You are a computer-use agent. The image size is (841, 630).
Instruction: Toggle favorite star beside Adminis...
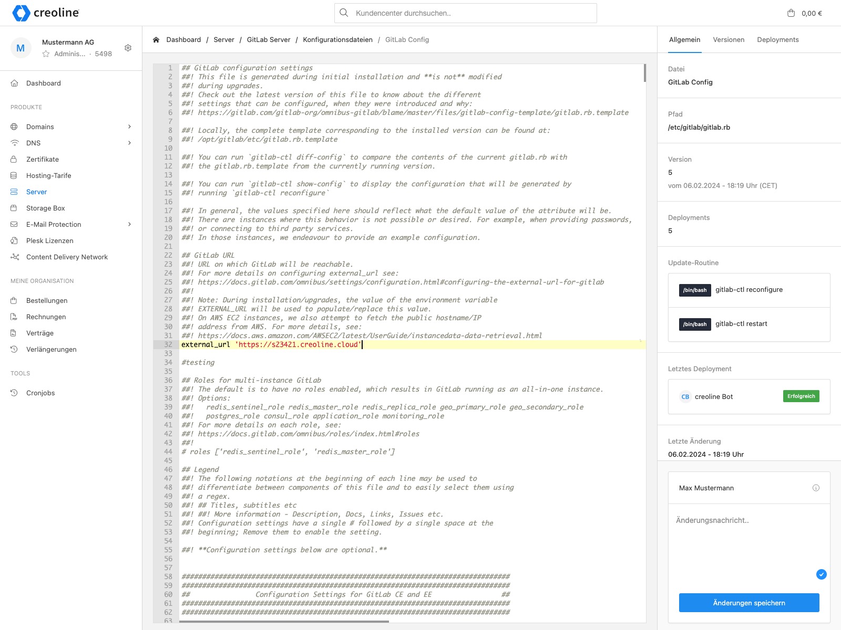point(46,54)
